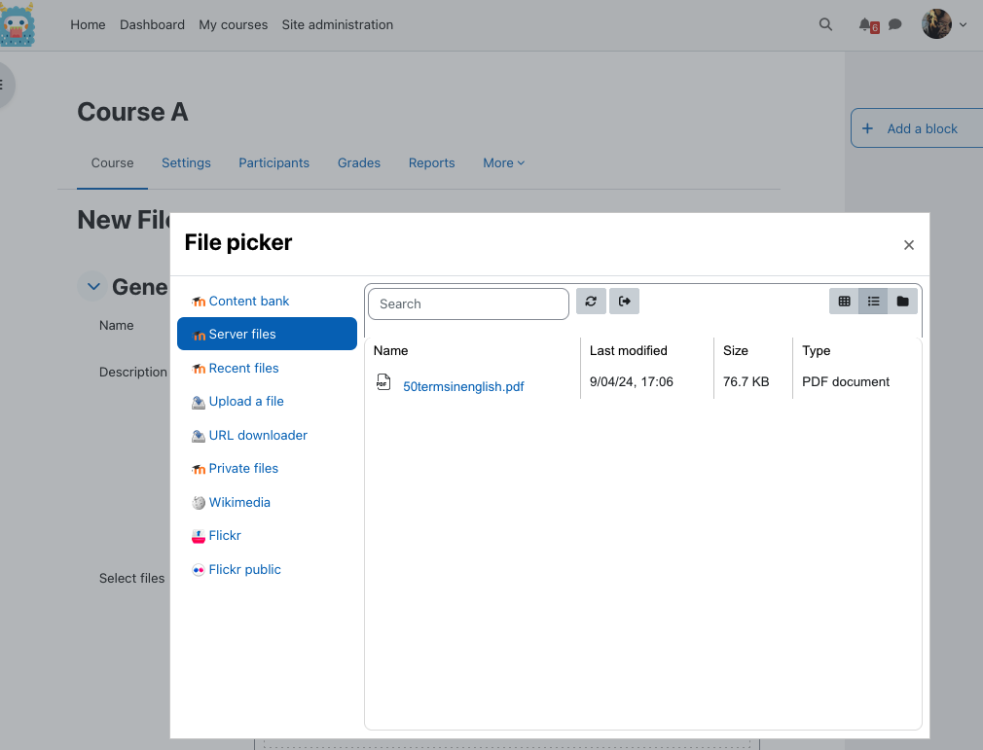Click the 76.7 KB size cell
983x750 pixels.
tap(746, 381)
